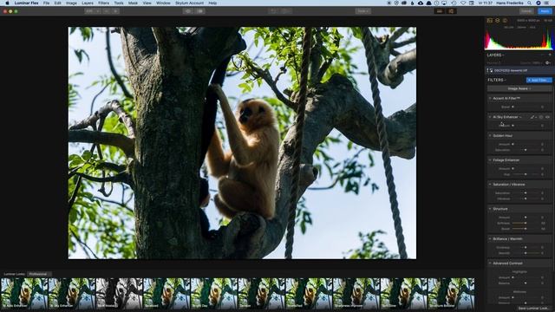
Task: Select the AI Sky Enhancer brush mask icon
Action: [532, 117]
